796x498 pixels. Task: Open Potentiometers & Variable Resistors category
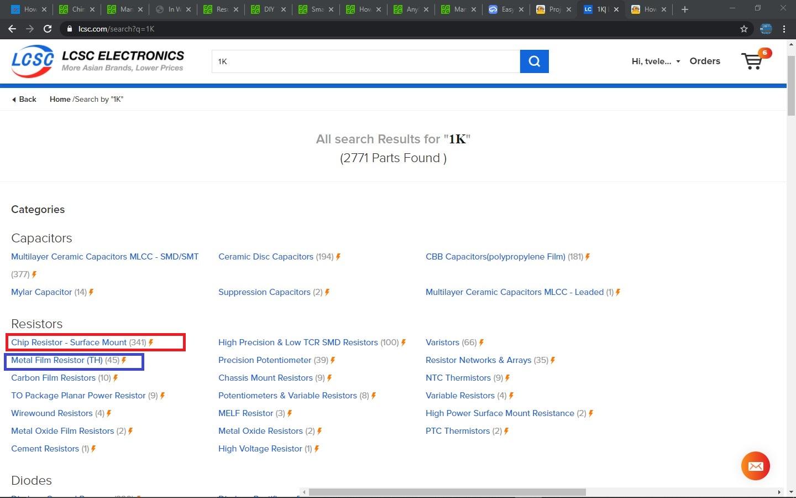[x=287, y=396]
